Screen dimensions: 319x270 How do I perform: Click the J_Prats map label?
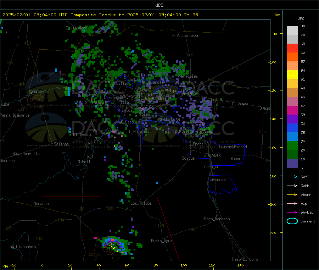[x=196, y=144]
